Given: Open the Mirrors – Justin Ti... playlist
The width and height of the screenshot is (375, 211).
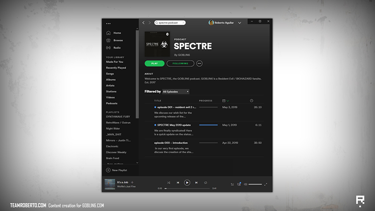Looking at the screenshot, I should click(118, 140).
